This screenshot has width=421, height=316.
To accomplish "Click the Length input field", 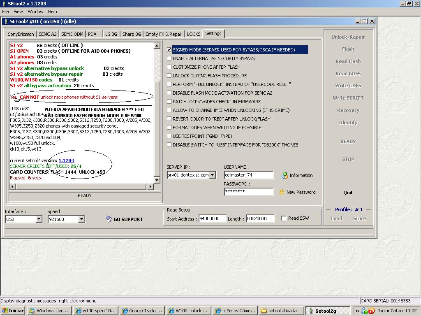I will coord(260,219).
